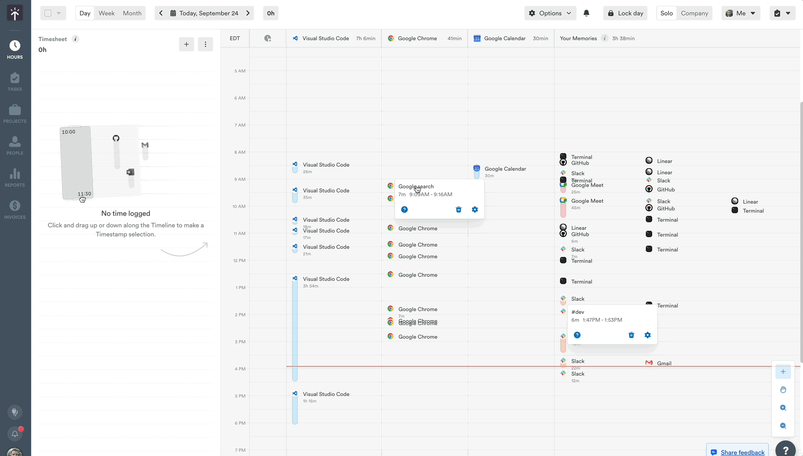Viewport: 803px width, 456px height.
Task: Open the Tasks section in sidebar
Action: click(x=15, y=81)
